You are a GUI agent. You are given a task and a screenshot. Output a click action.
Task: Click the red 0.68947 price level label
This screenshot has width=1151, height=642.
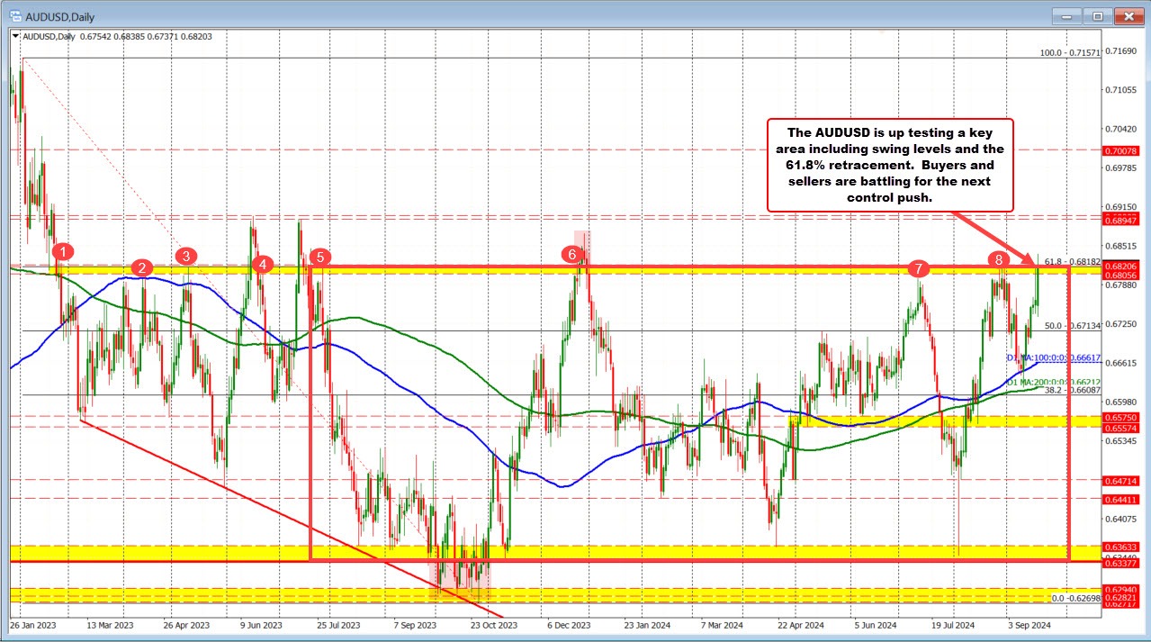[1120, 219]
